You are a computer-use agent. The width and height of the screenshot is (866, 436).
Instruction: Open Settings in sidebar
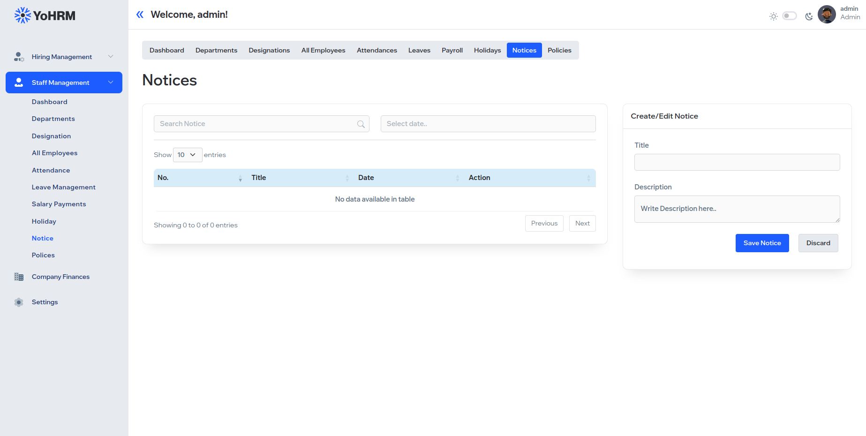point(45,302)
